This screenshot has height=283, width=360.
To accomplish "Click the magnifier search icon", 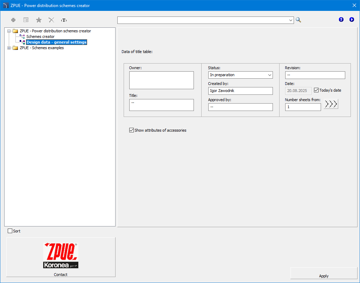I will click(298, 20).
